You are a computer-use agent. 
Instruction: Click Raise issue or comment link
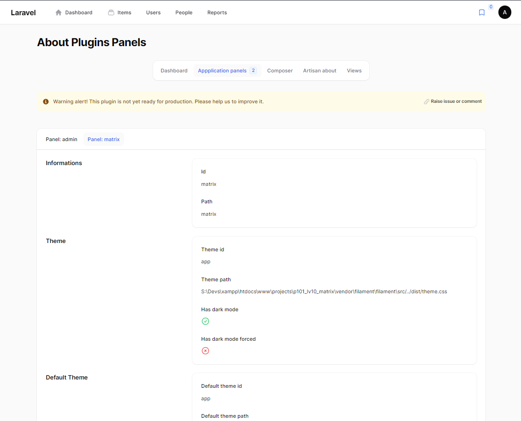[456, 102]
